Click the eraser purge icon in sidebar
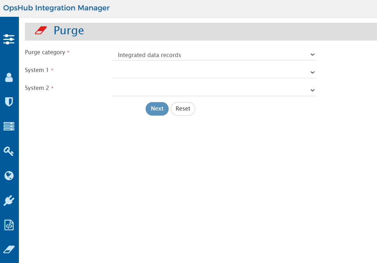The height and width of the screenshot is (263, 377). coord(9,249)
